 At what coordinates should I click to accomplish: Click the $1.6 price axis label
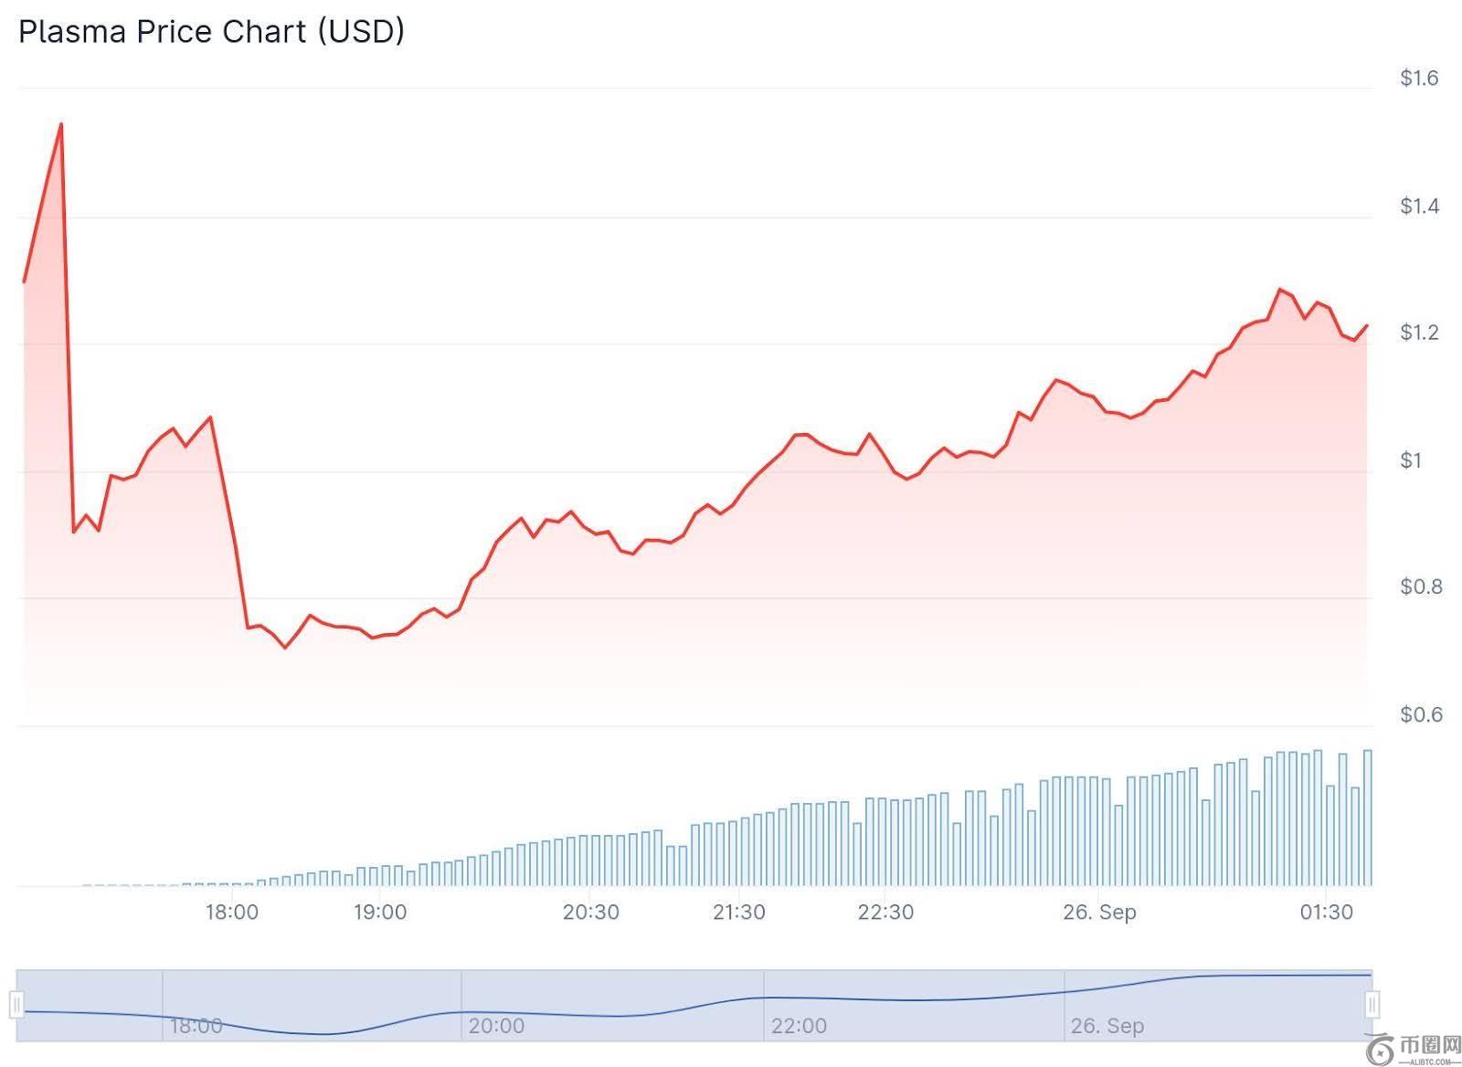[x=1419, y=79]
